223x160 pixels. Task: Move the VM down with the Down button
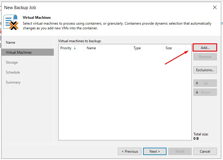205,92
